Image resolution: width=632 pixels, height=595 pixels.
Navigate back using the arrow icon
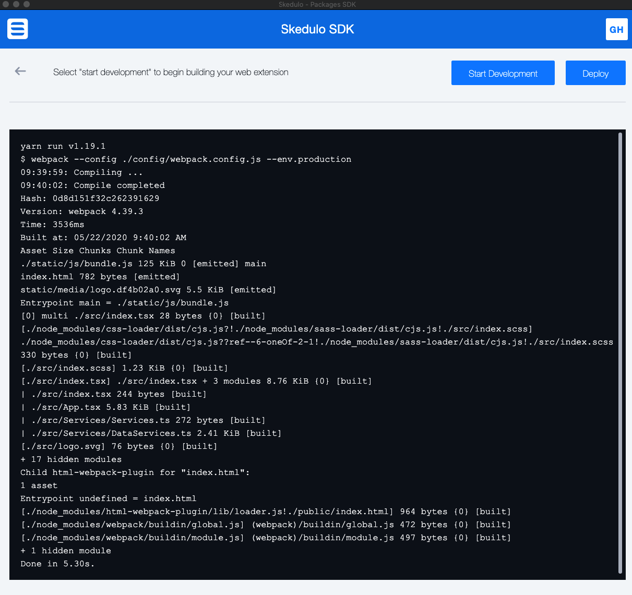click(20, 72)
